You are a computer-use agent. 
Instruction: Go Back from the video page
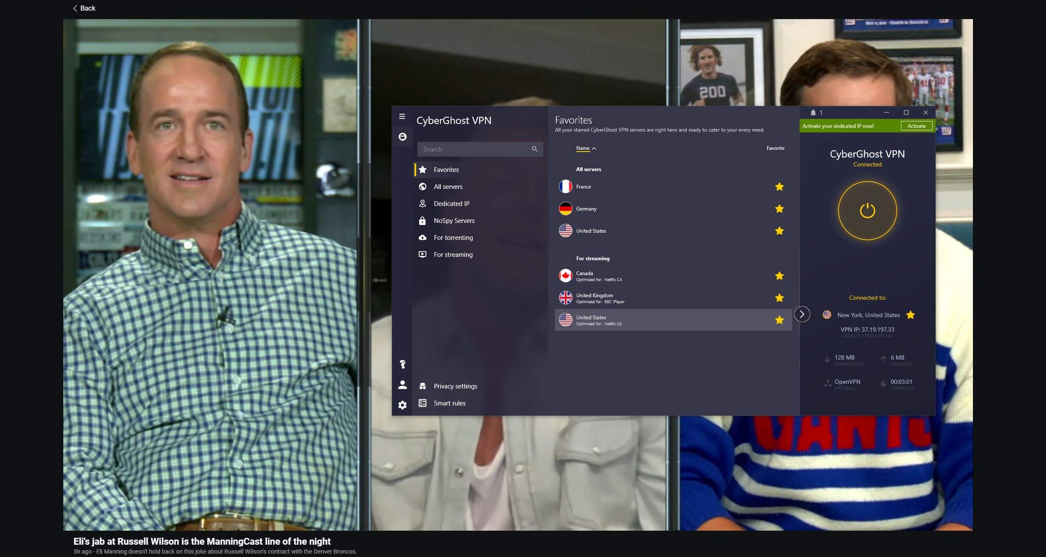(84, 8)
